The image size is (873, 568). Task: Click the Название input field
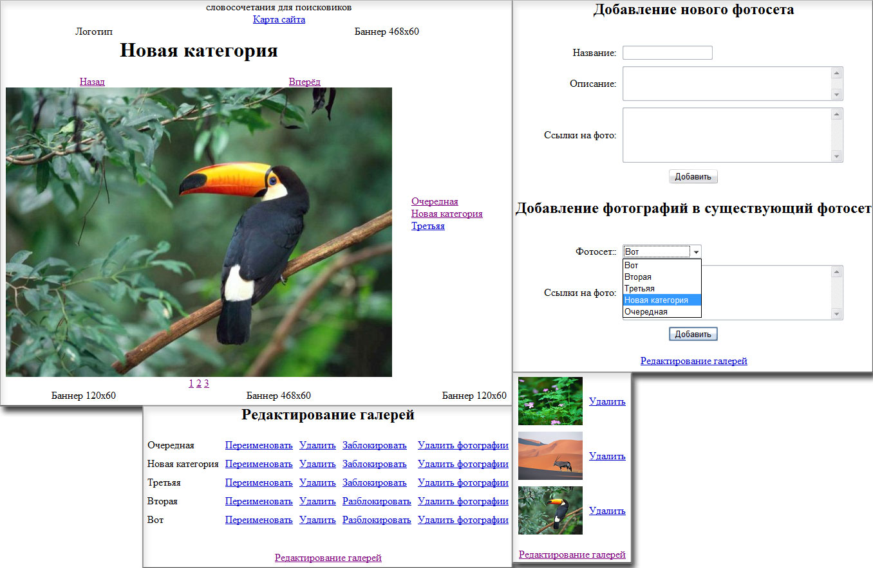click(x=667, y=52)
